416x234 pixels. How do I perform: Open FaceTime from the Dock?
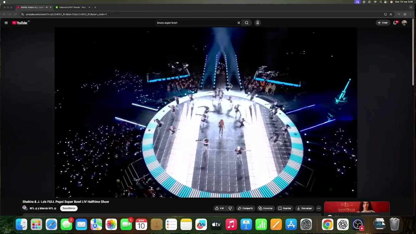[126, 225]
